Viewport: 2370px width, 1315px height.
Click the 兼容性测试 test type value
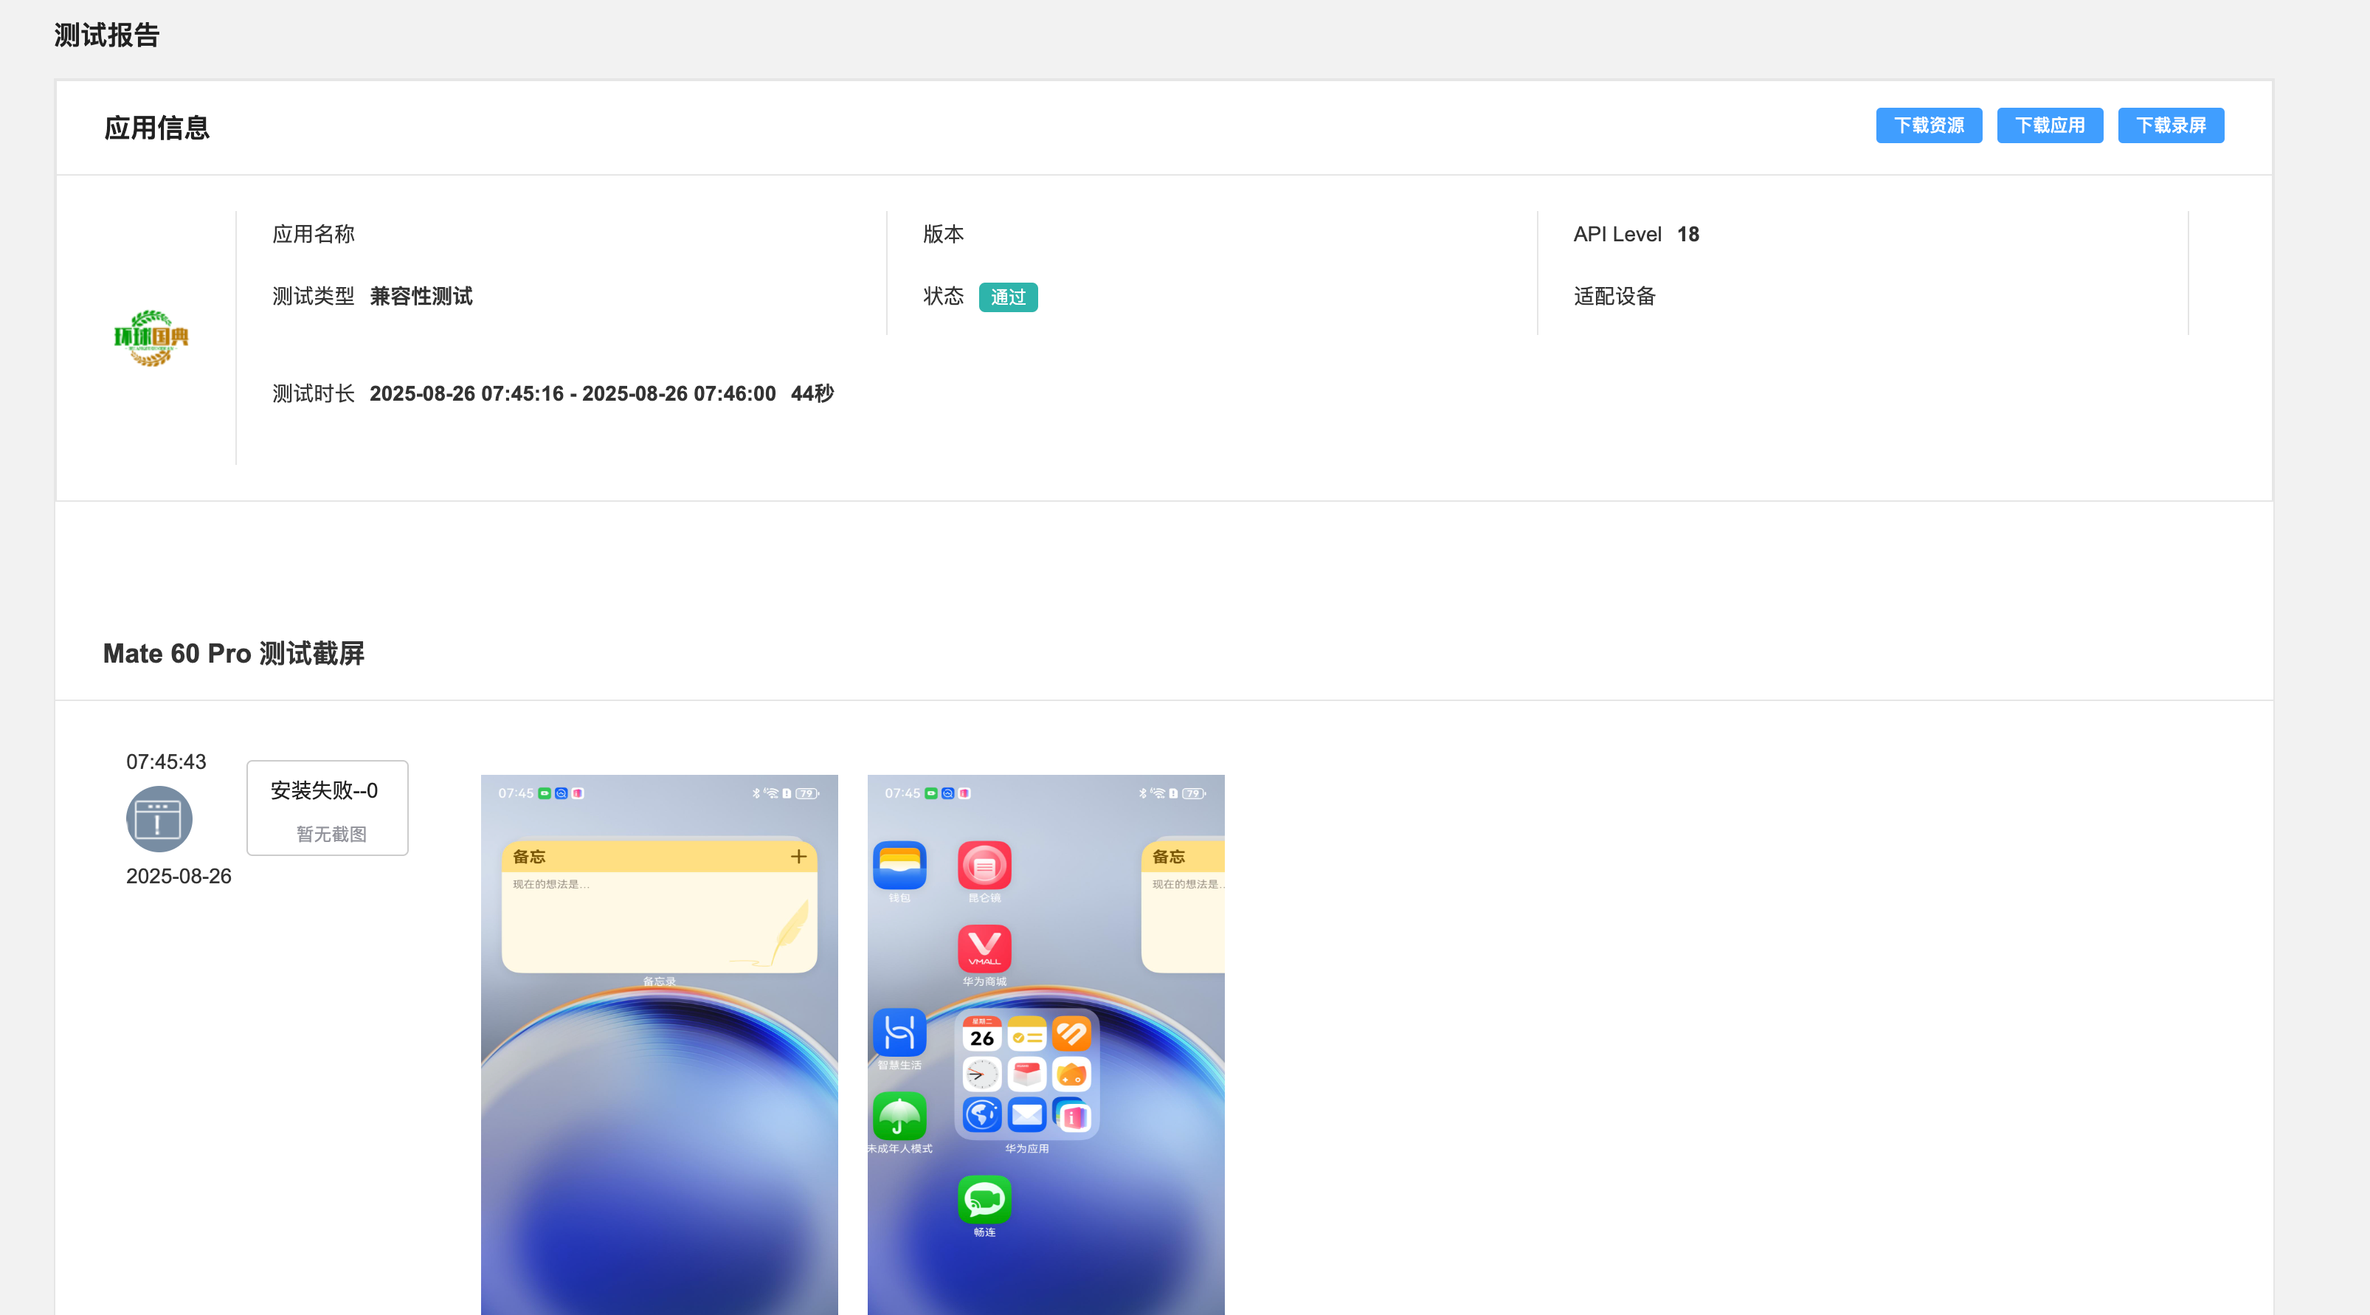pos(421,297)
